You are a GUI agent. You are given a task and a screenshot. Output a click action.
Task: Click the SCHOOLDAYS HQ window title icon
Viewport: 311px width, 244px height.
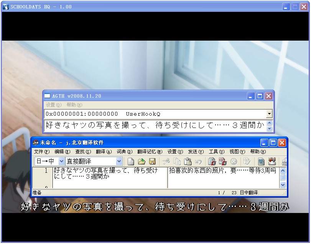point(6,7)
